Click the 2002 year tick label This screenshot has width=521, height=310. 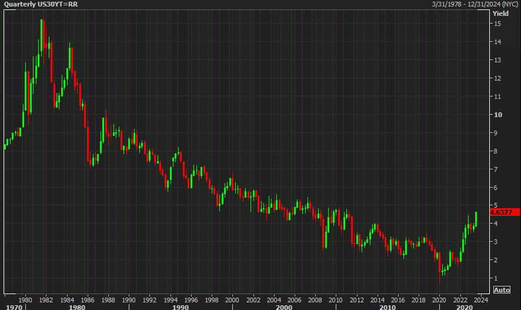pyautogui.click(x=253, y=300)
